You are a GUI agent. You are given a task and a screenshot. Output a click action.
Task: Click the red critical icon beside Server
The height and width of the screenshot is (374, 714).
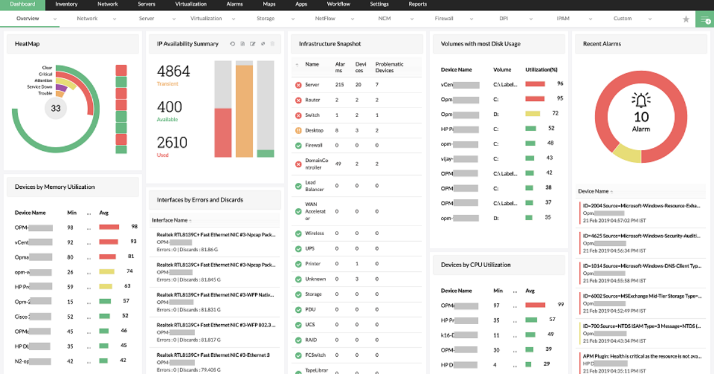[298, 85]
